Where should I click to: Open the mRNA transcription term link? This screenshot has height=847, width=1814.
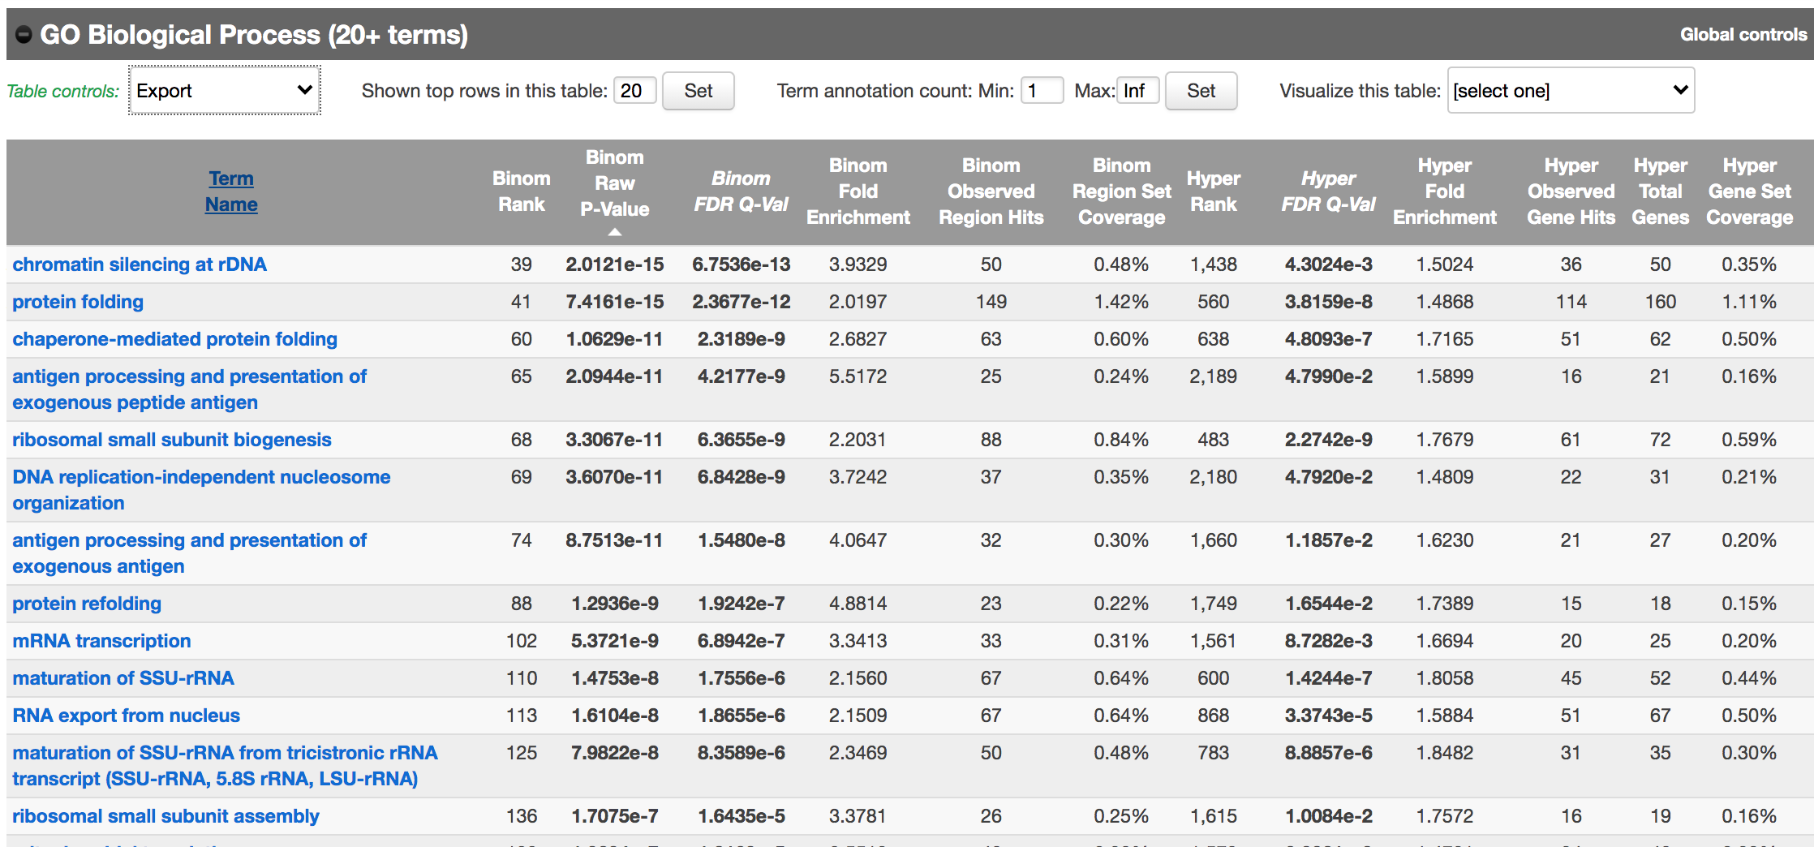point(101,641)
